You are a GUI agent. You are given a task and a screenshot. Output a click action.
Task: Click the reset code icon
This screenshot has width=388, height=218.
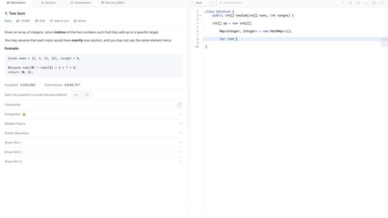358,2
